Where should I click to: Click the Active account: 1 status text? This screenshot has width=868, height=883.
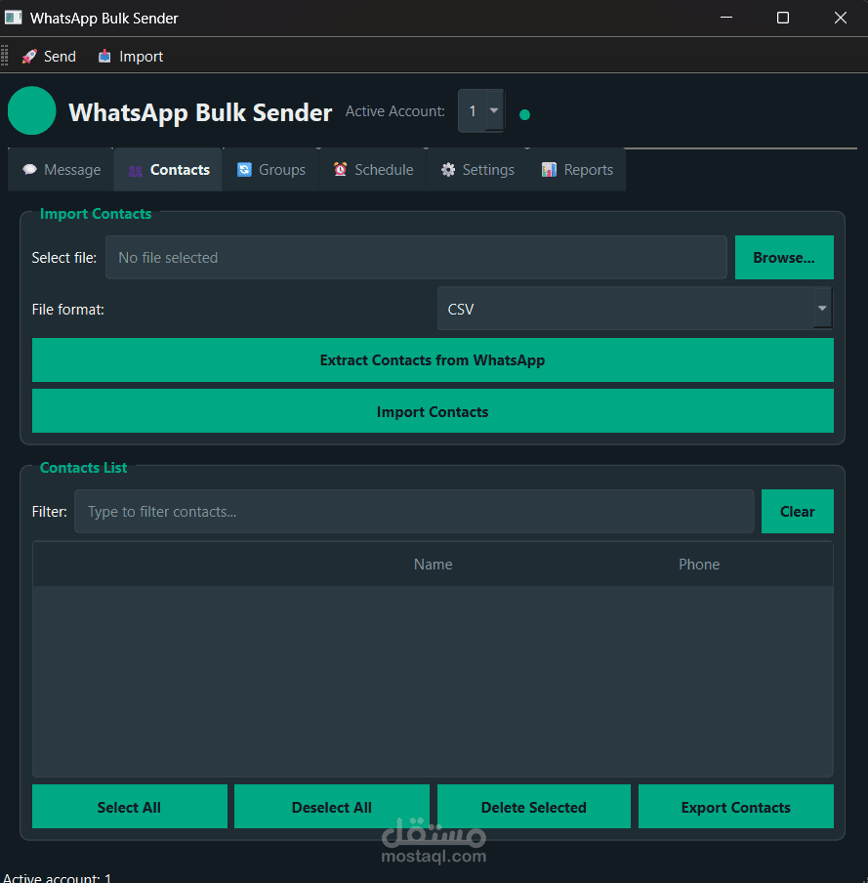pyautogui.click(x=58, y=877)
